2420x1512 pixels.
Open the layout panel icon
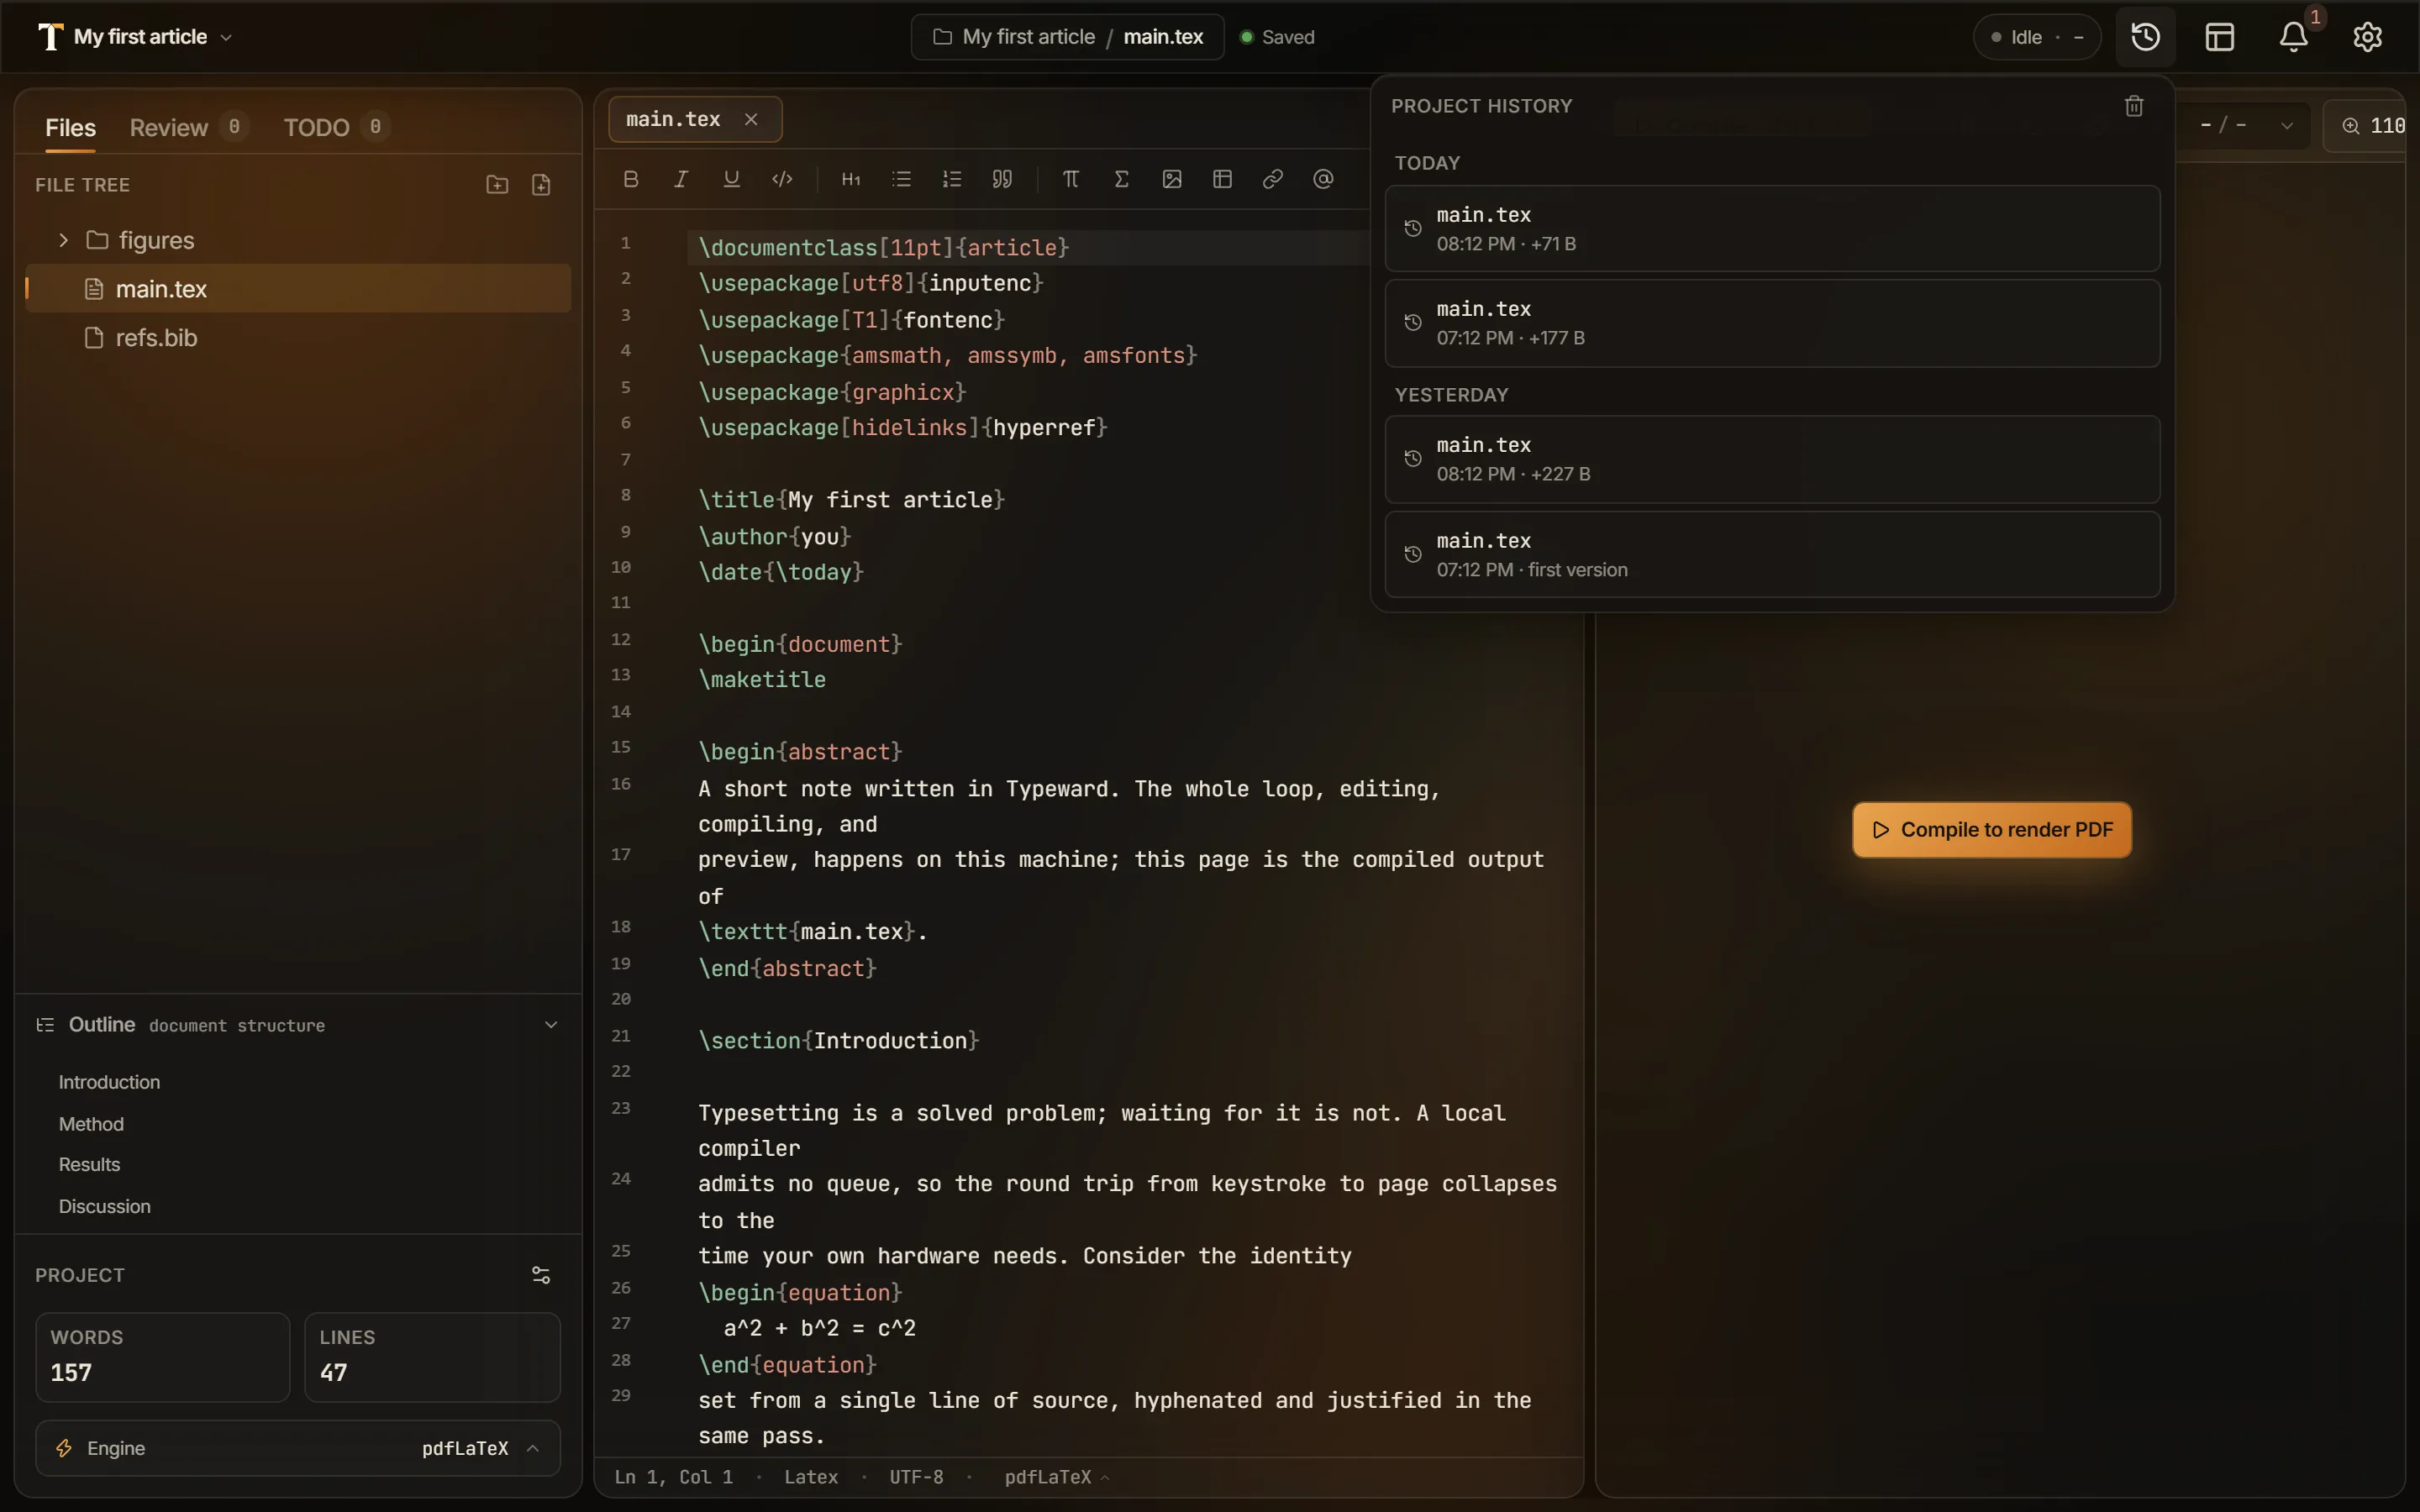click(2219, 37)
